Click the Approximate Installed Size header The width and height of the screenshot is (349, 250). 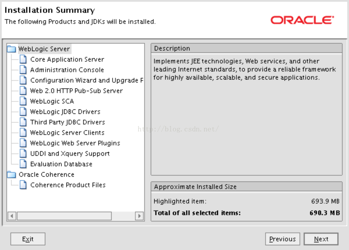[x=247, y=186]
